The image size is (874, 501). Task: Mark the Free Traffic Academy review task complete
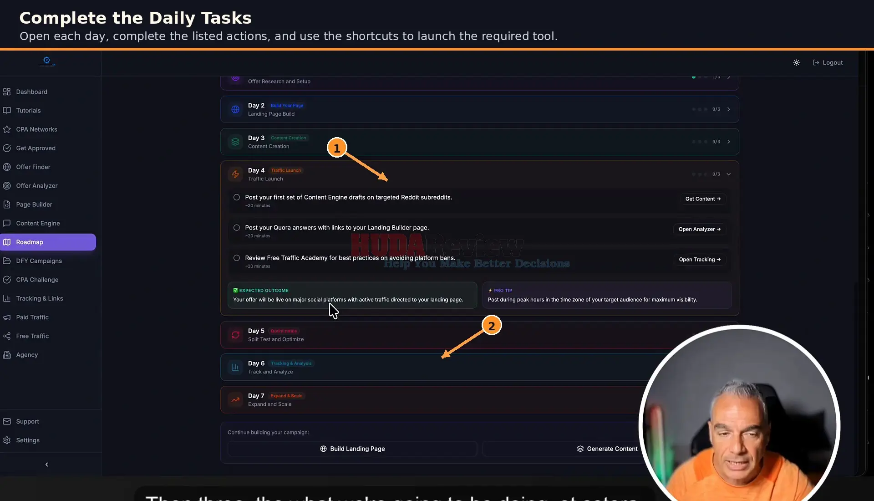pos(237,258)
